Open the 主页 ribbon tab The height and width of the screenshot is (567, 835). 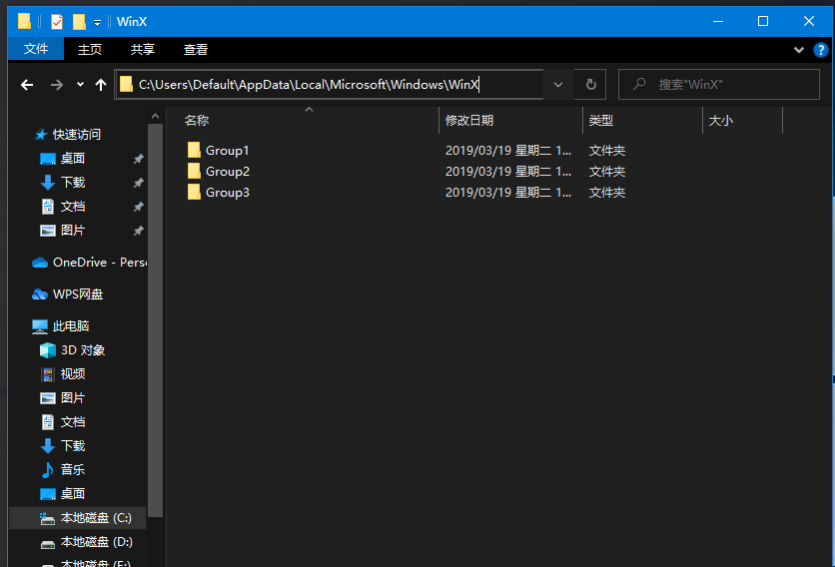[90, 50]
